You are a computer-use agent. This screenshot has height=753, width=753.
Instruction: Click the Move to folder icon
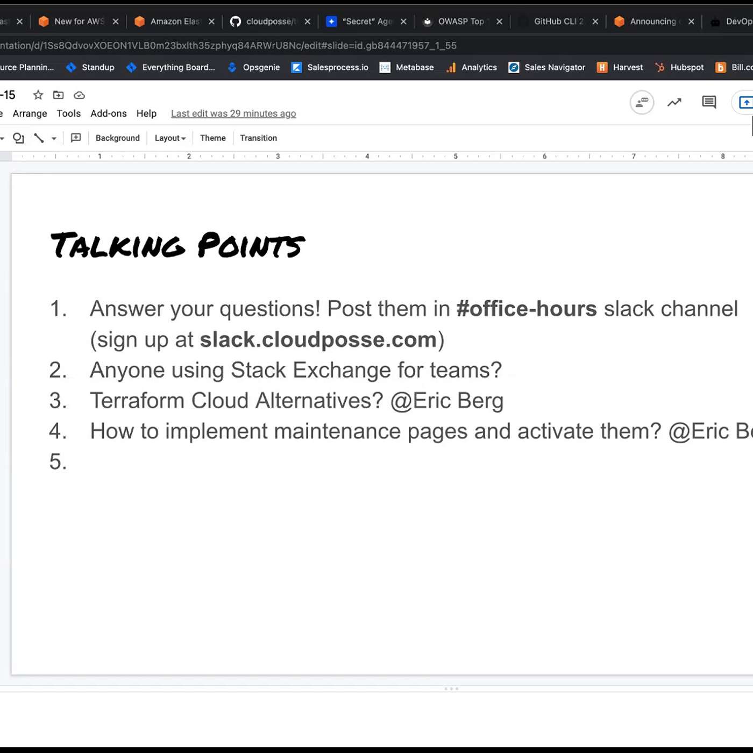click(58, 95)
